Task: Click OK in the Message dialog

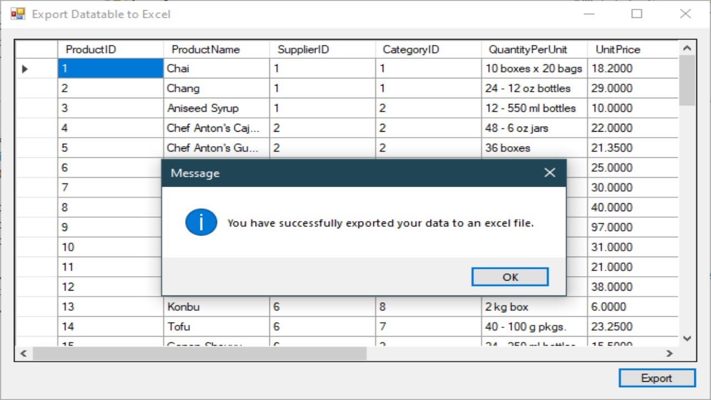Action: tap(510, 277)
